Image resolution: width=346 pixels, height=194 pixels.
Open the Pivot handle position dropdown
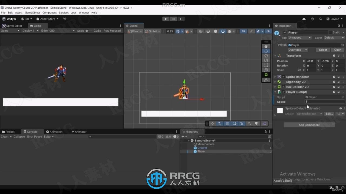click(135, 31)
